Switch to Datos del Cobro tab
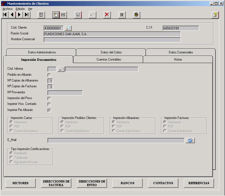Image resolution: width=225 pixels, height=196 pixels. [x=111, y=52]
